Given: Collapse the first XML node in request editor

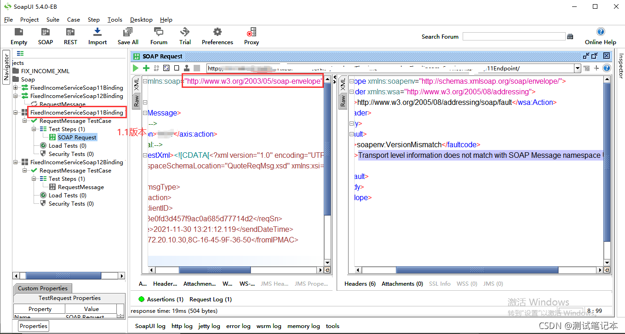Looking at the screenshot, I should 145,81.
